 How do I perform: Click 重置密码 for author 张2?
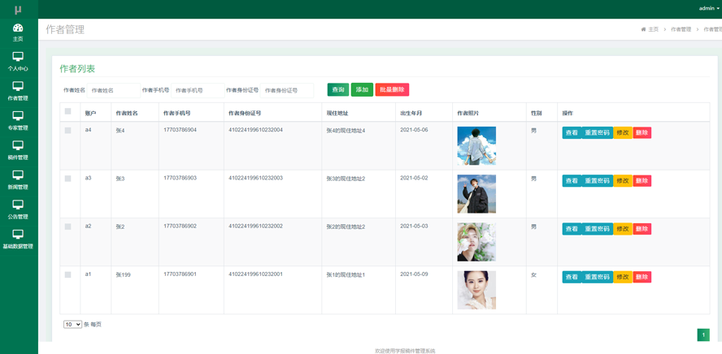(598, 229)
